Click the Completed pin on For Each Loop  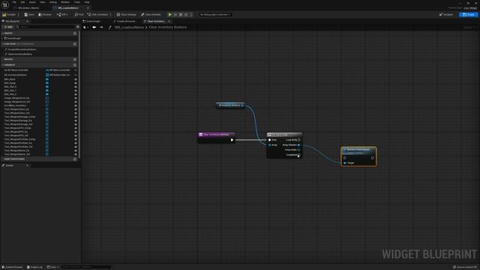[x=298, y=155]
